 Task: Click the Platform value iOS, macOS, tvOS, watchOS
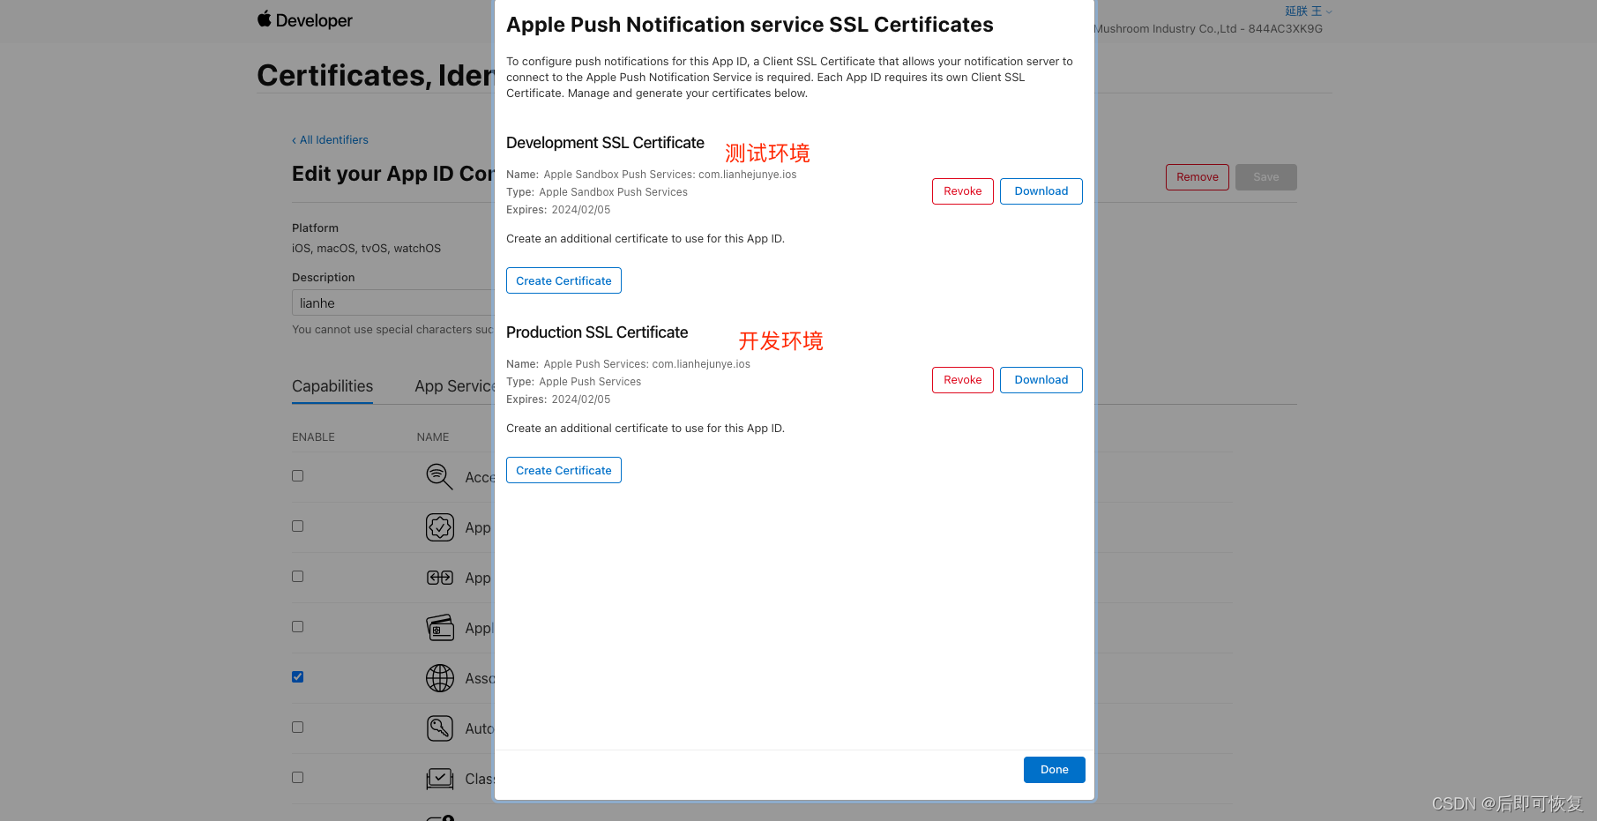pyautogui.click(x=366, y=249)
